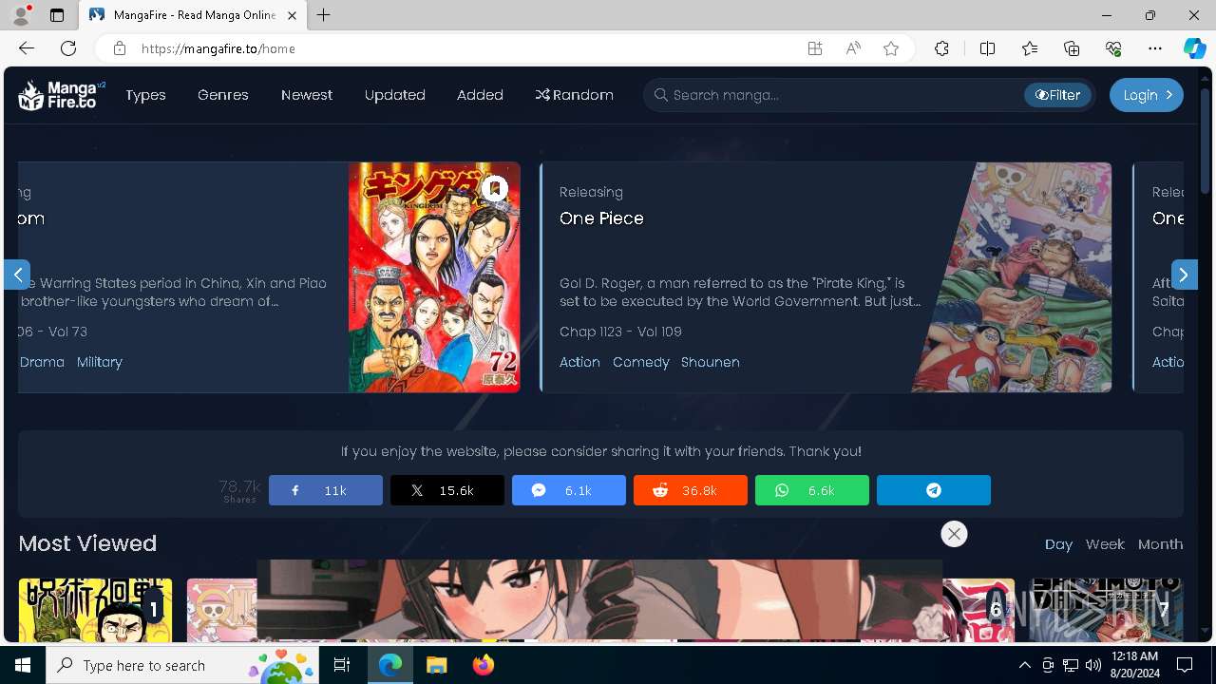Share on Telegram button
The image size is (1216, 684).
(934, 490)
